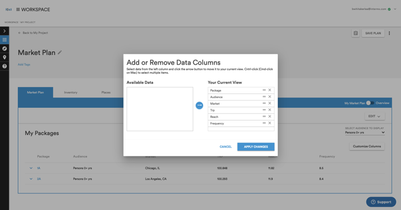Click the reorder handle on Reach row
Image resolution: width=401 pixels, height=210 pixels.
pyautogui.click(x=264, y=117)
